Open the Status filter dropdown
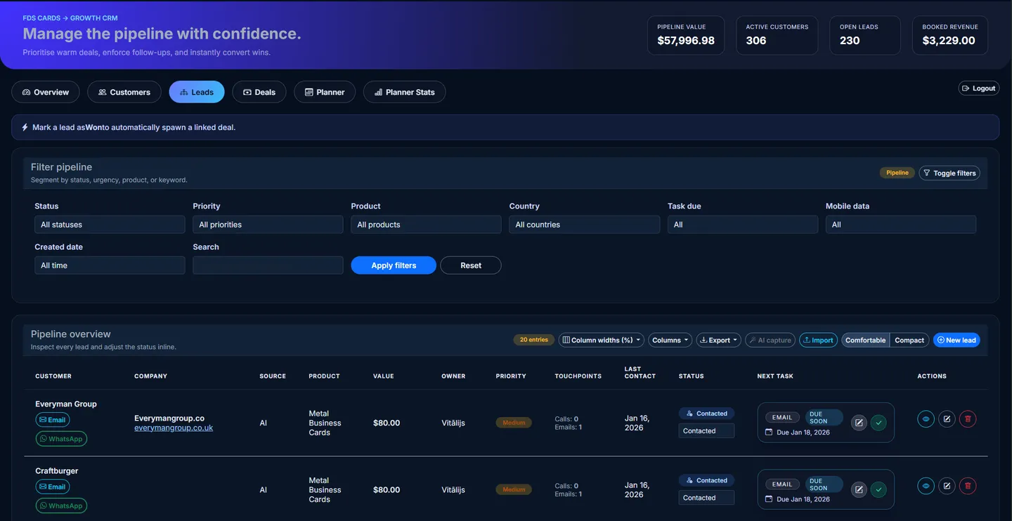Viewport: 1012px width, 521px height. pyautogui.click(x=110, y=225)
